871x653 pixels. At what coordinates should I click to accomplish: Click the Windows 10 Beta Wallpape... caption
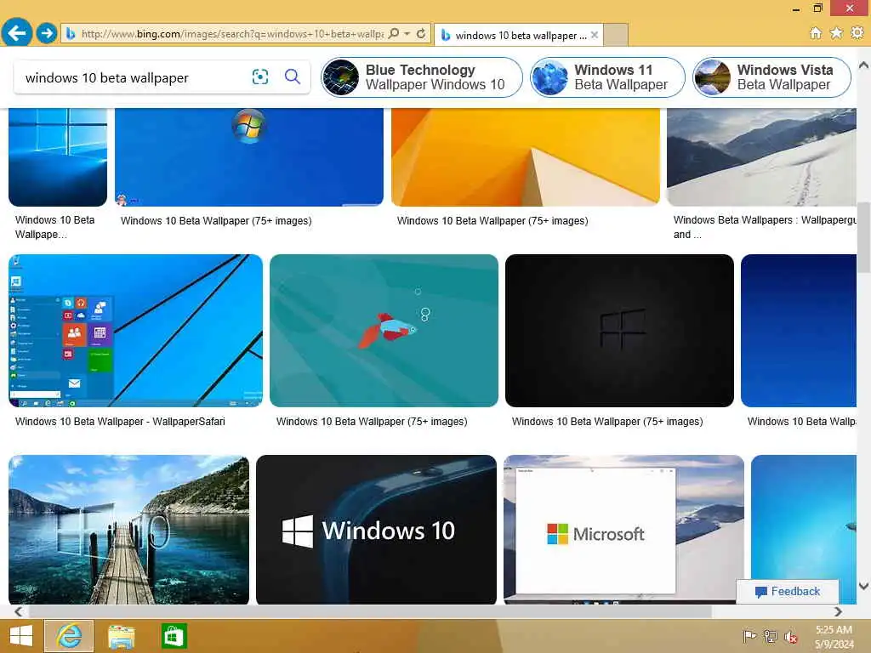[x=54, y=227]
